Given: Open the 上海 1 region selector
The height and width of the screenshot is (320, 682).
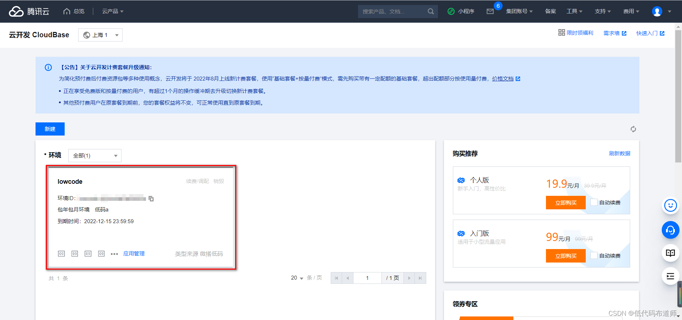Looking at the screenshot, I should coord(100,35).
